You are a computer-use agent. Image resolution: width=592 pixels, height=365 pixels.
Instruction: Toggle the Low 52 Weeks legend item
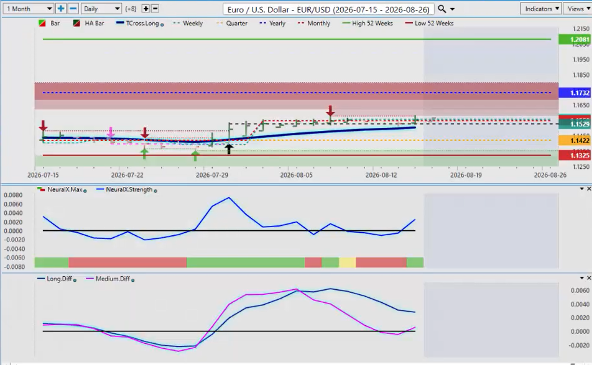[x=429, y=24]
